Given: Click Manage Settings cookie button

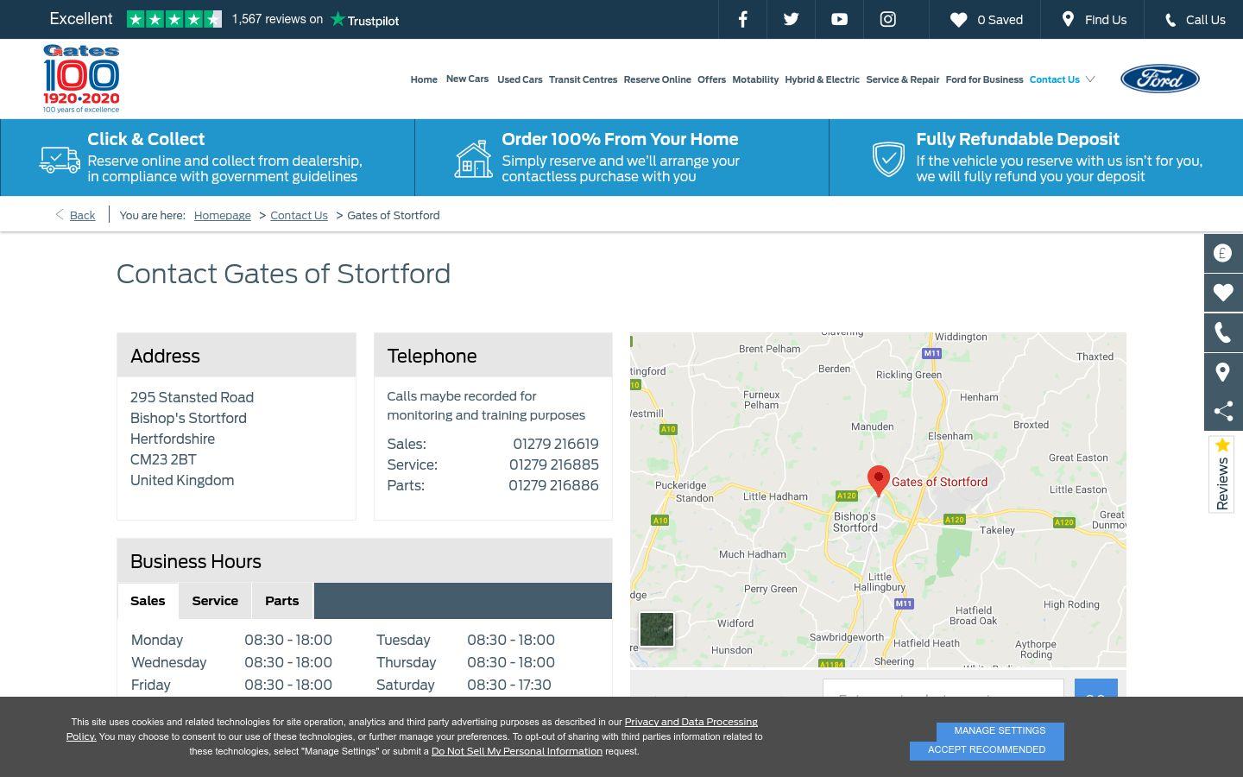Looking at the screenshot, I should [x=1000, y=731].
